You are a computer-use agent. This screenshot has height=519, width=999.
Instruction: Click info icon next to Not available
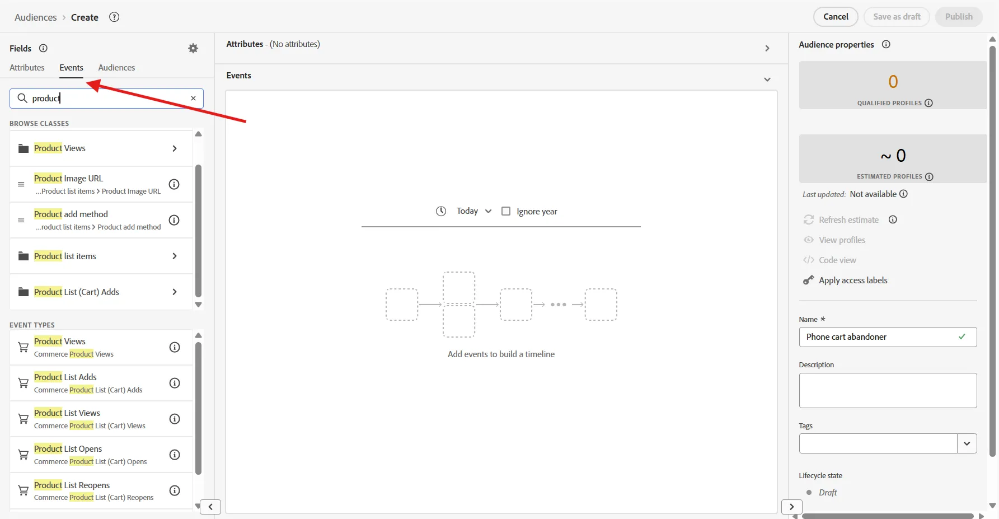[903, 194]
